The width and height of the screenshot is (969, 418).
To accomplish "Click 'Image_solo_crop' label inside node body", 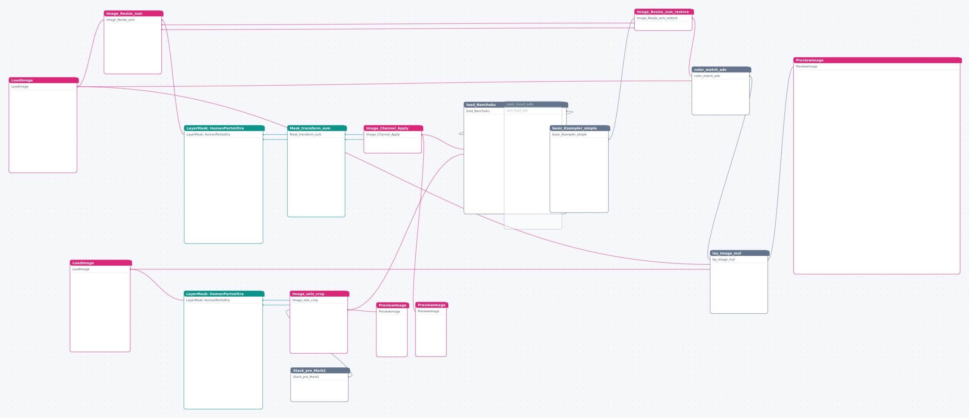I will [x=305, y=300].
